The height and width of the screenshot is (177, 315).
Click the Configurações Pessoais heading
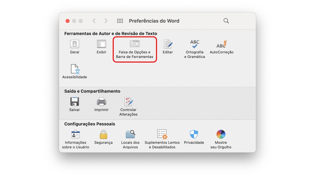tap(89, 124)
